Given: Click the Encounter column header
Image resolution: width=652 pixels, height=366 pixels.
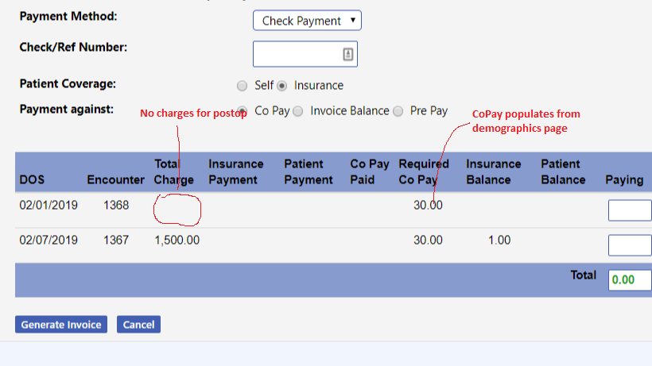Looking at the screenshot, I should (x=115, y=179).
